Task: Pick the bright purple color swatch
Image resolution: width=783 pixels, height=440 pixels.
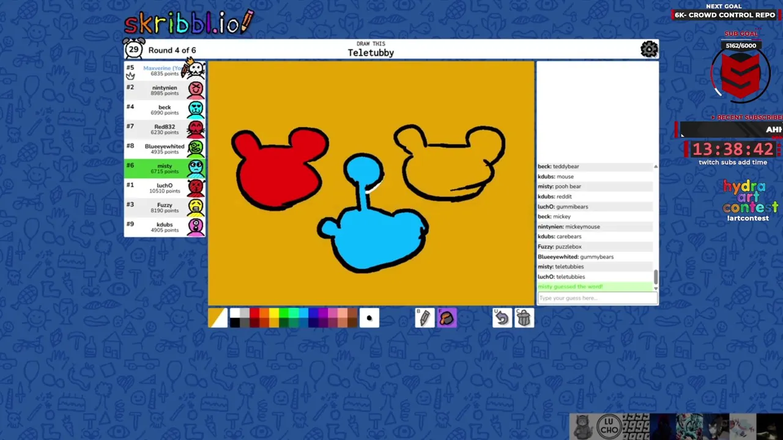Action: (323, 313)
